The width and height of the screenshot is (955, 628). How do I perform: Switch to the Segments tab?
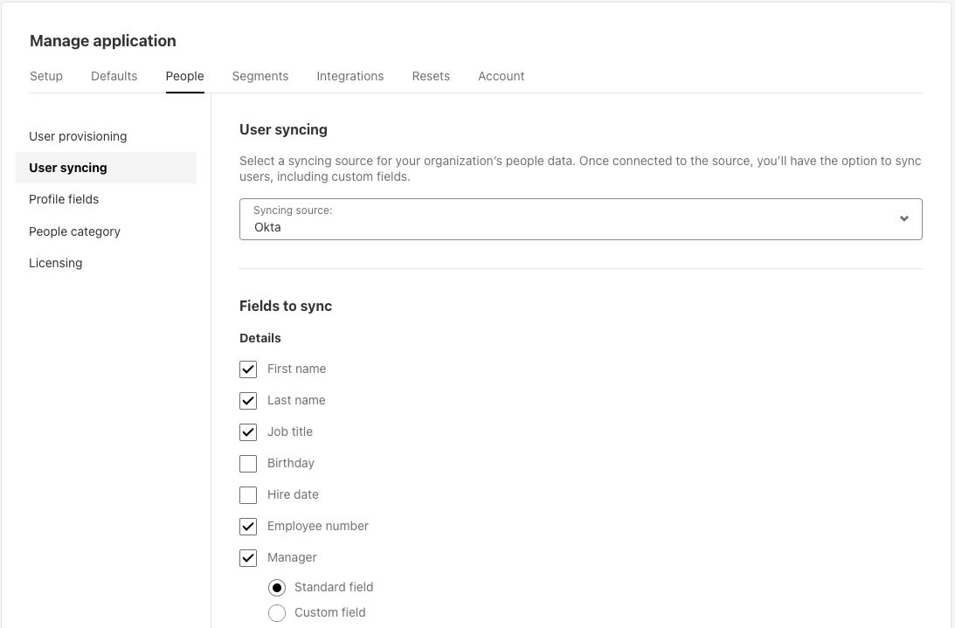pyautogui.click(x=260, y=76)
